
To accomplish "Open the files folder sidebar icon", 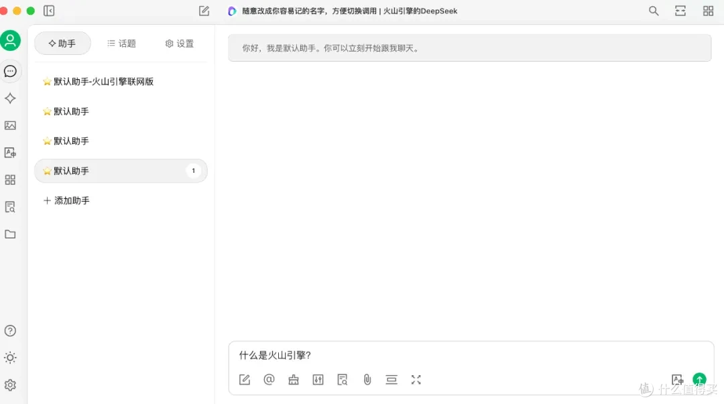I will [x=10, y=234].
